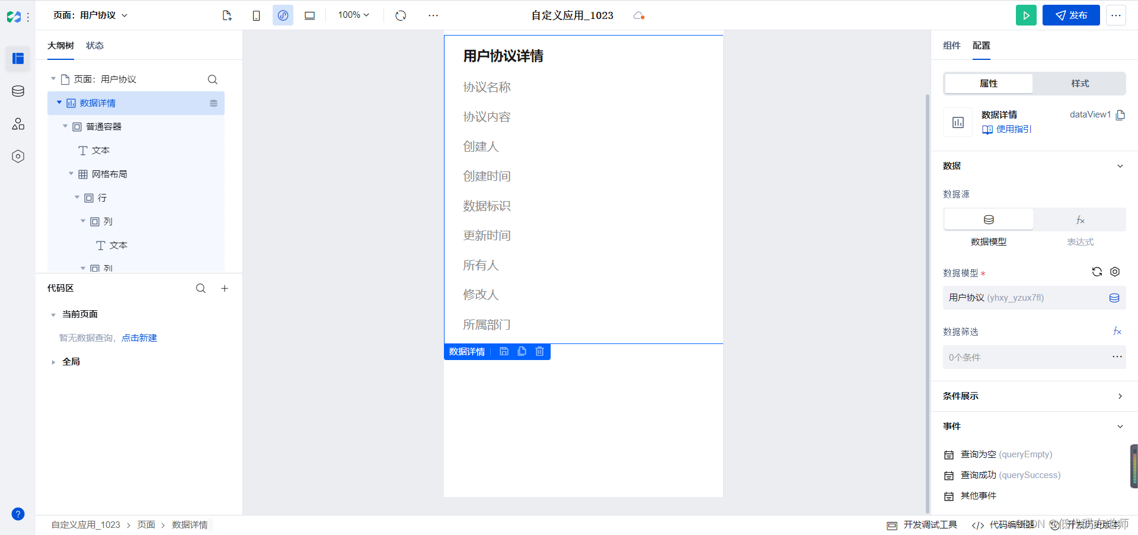Open data model settings hexagon icon
The image size is (1138, 535).
(x=1115, y=272)
